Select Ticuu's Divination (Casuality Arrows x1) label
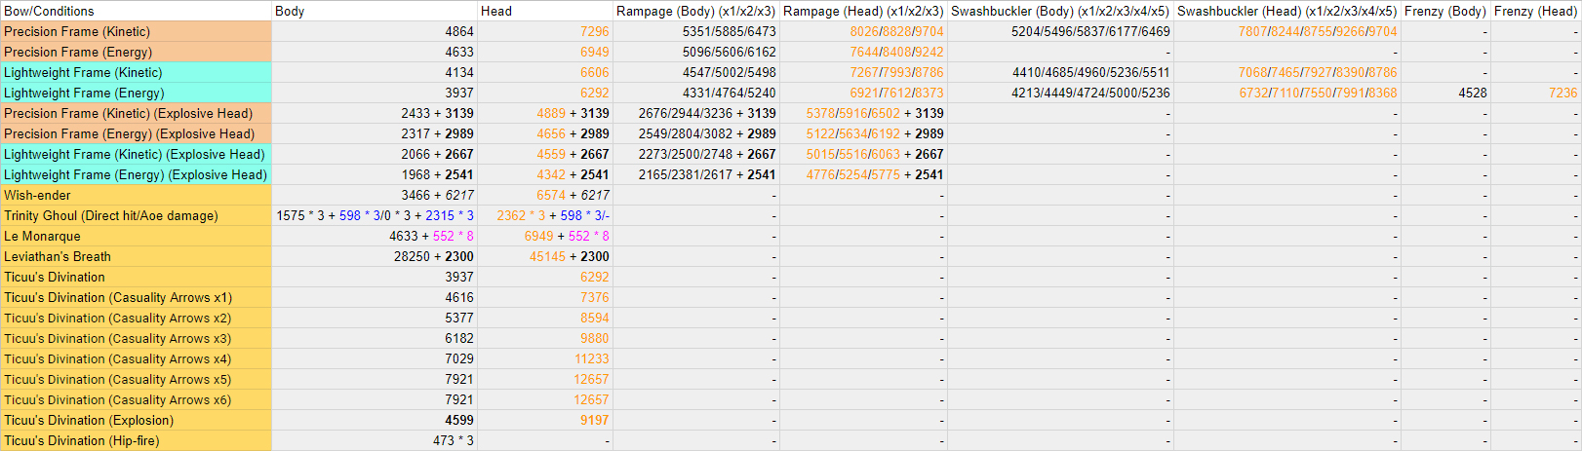 pyautogui.click(x=136, y=297)
